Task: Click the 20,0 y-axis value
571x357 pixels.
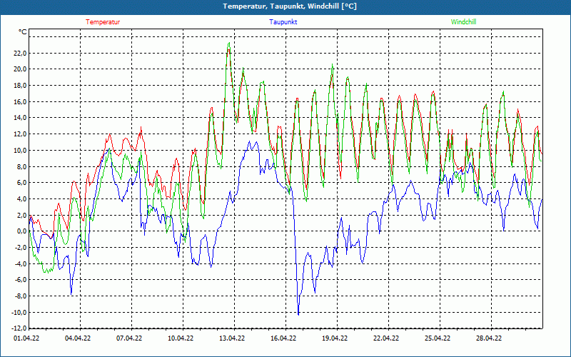Action: tap(20, 69)
